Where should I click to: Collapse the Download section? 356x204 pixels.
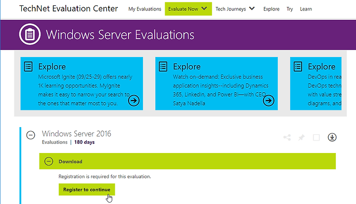click(48, 161)
